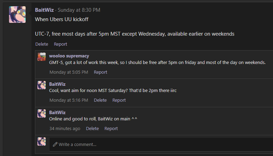Click the 'Write a comment...' field
Image resolution: width=273 pixels, height=156 pixels.
tap(161, 144)
